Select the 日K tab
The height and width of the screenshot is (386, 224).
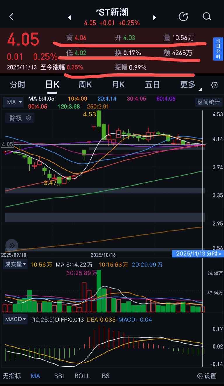pyautogui.click(x=52, y=85)
